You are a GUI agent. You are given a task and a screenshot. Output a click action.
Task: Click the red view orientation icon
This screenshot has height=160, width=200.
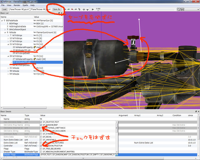tap(72, 10)
